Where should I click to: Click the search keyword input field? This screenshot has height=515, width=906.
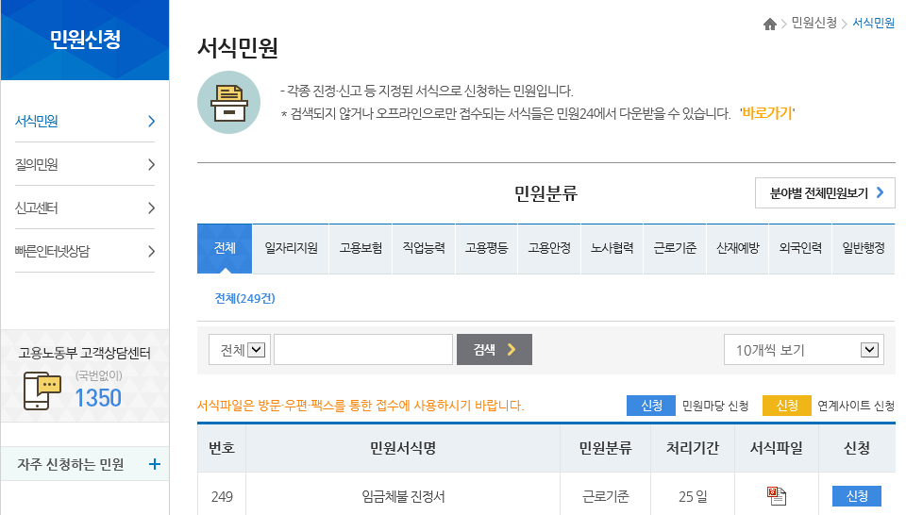click(x=362, y=350)
